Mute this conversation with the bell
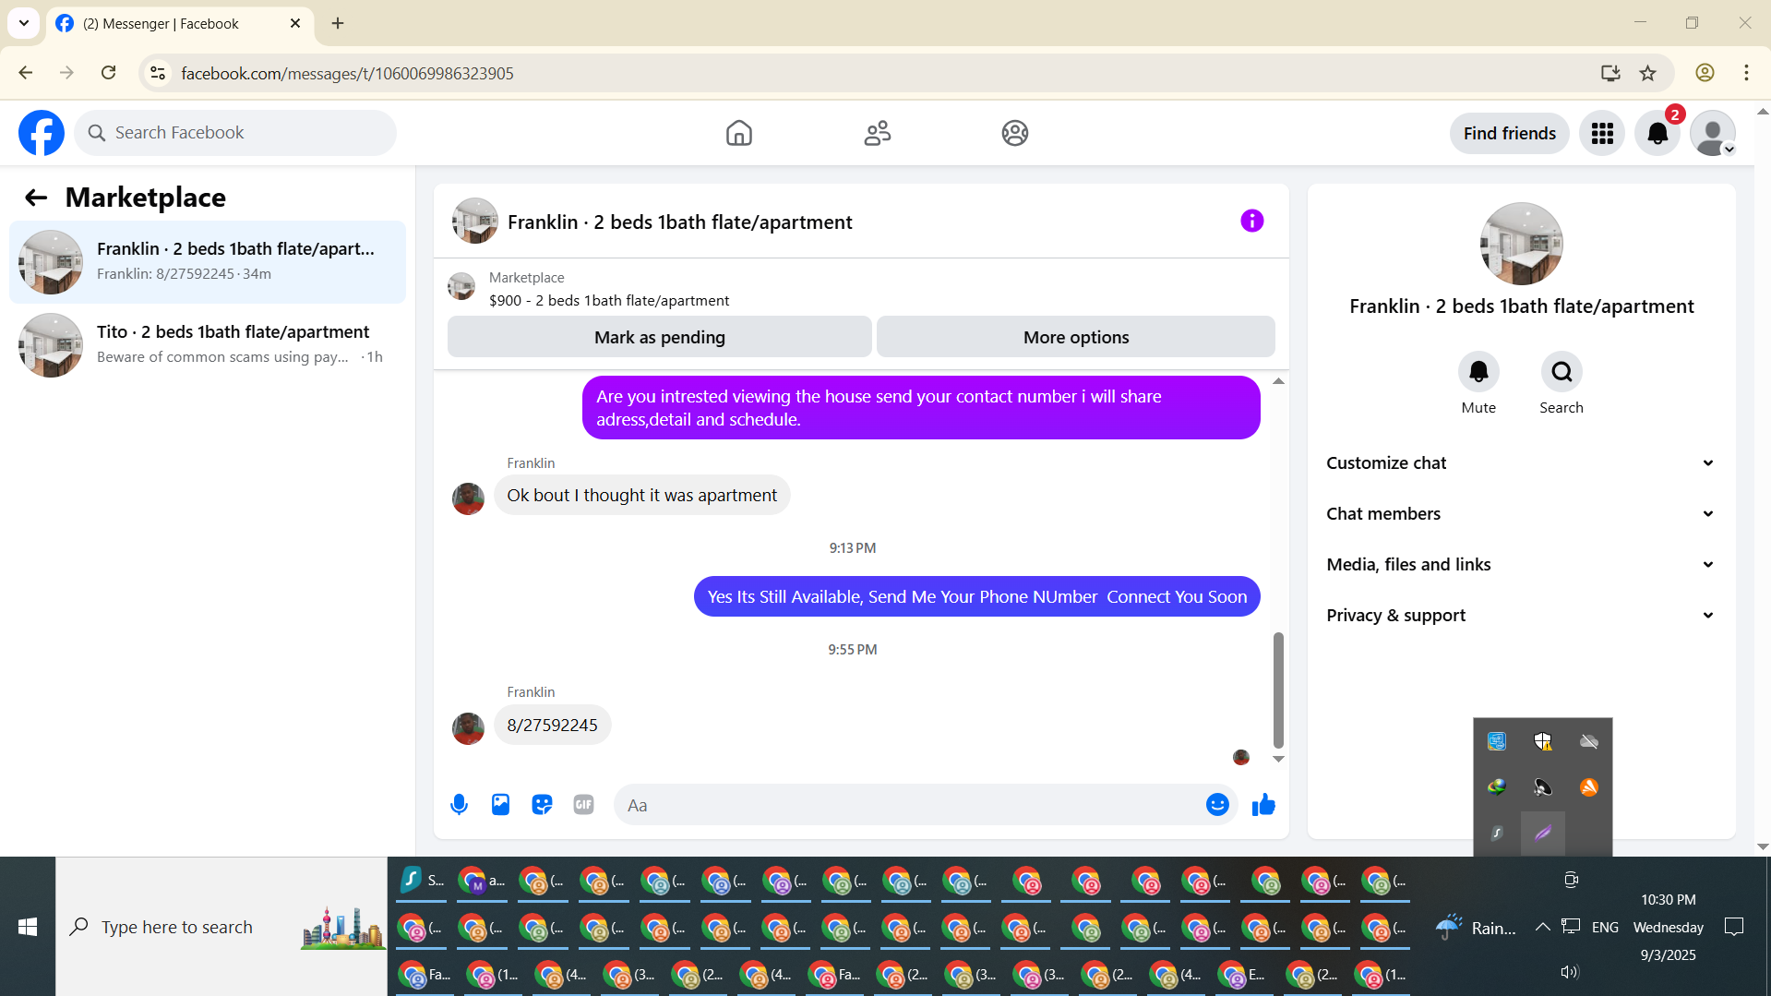The height and width of the screenshot is (996, 1771). click(1478, 372)
